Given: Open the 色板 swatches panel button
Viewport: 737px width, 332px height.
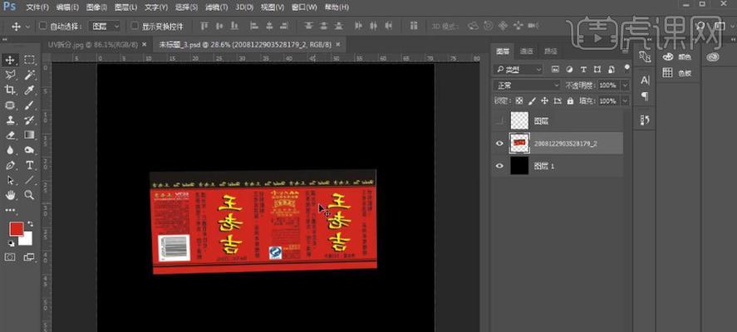Looking at the screenshot, I should (x=676, y=73).
